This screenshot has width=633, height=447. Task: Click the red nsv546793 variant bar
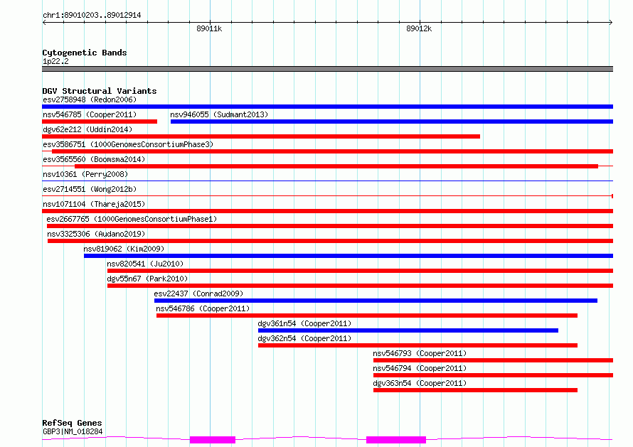point(494,360)
